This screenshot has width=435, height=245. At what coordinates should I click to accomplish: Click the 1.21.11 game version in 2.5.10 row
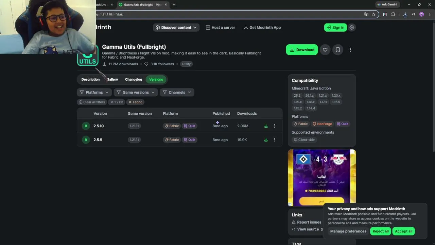[x=134, y=126]
